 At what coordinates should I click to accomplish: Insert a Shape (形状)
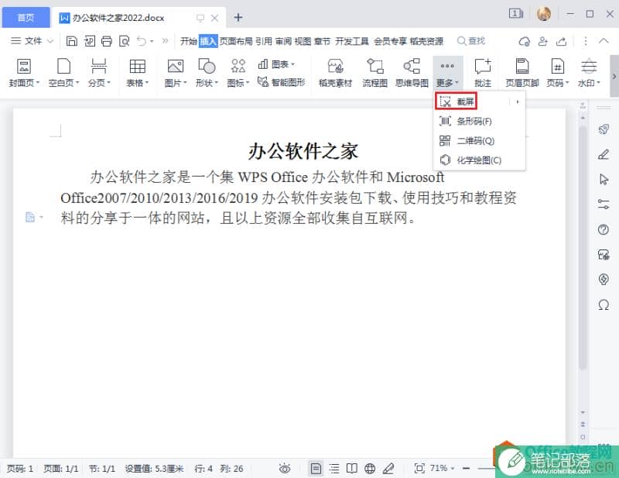(x=207, y=72)
